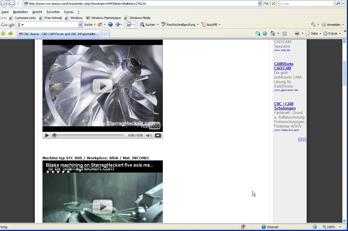Click the Google search box at top right

click(x=306, y=4)
